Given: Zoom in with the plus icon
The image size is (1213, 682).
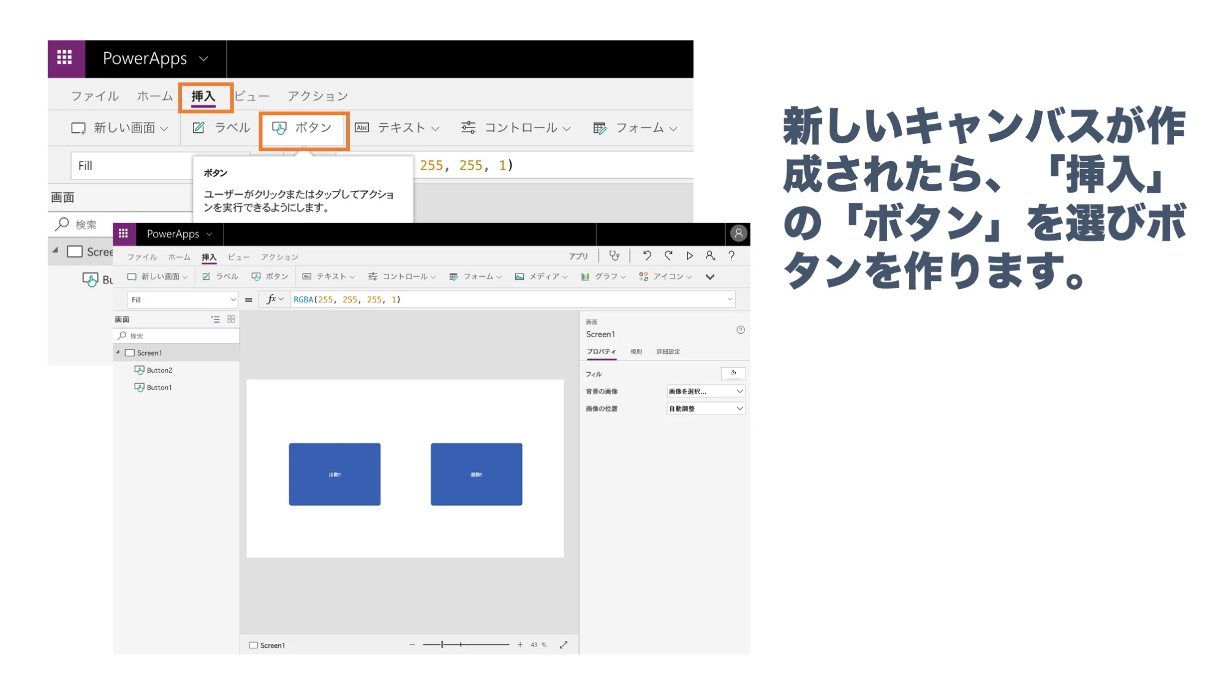Looking at the screenshot, I should [x=520, y=645].
